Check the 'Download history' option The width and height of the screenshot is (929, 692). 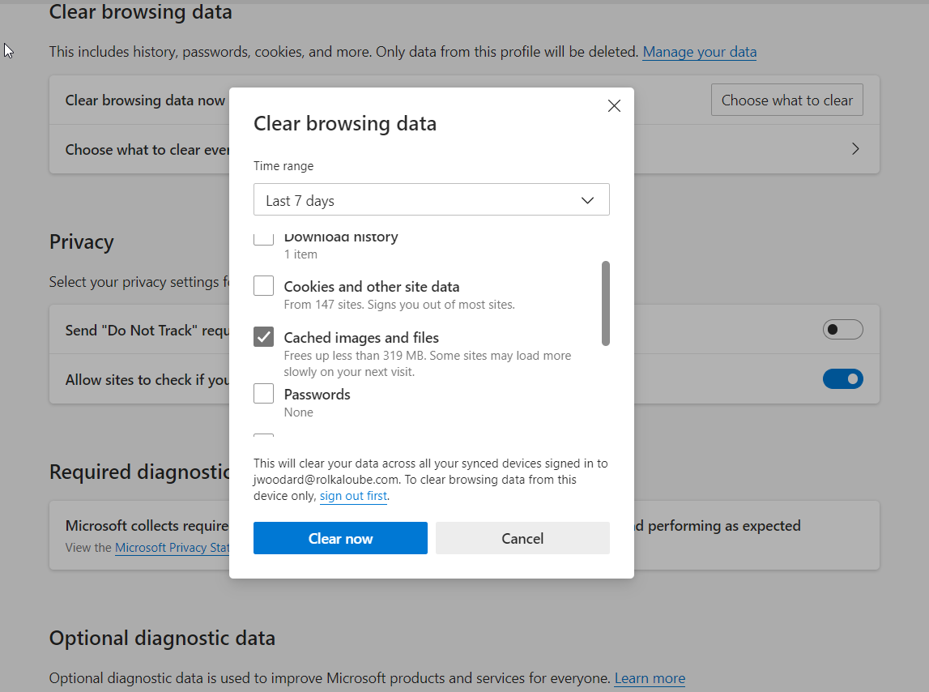262,237
